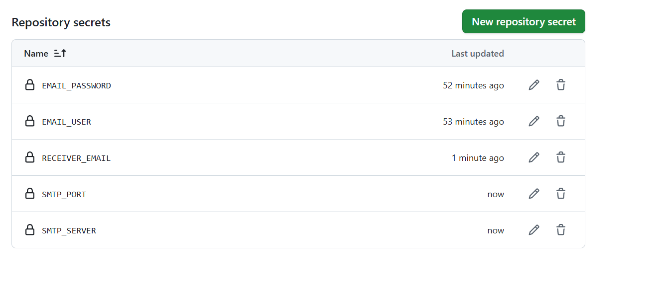The width and height of the screenshot is (661, 292).
Task: Edit the EMAIL_USER secret
Action: [x=533, y=121]
